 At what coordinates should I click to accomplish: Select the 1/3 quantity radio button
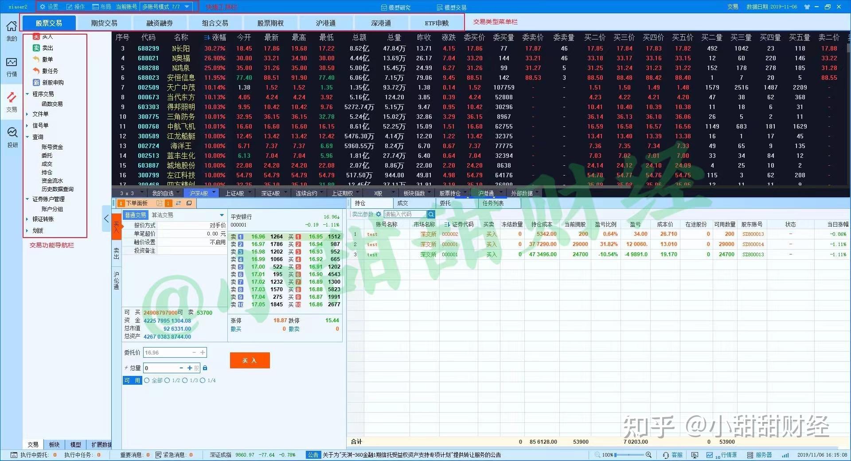(185, 380)
